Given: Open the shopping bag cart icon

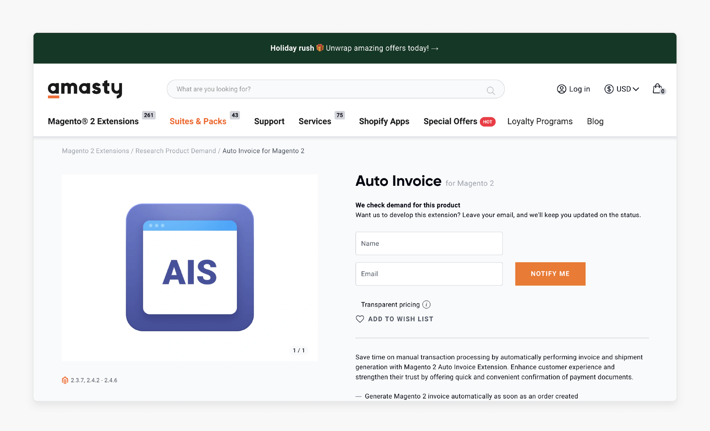Looking at the screenshot, I should click(658, 89).
